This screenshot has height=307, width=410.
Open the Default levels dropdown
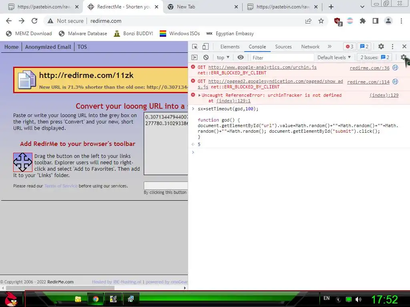pos(334,58)
